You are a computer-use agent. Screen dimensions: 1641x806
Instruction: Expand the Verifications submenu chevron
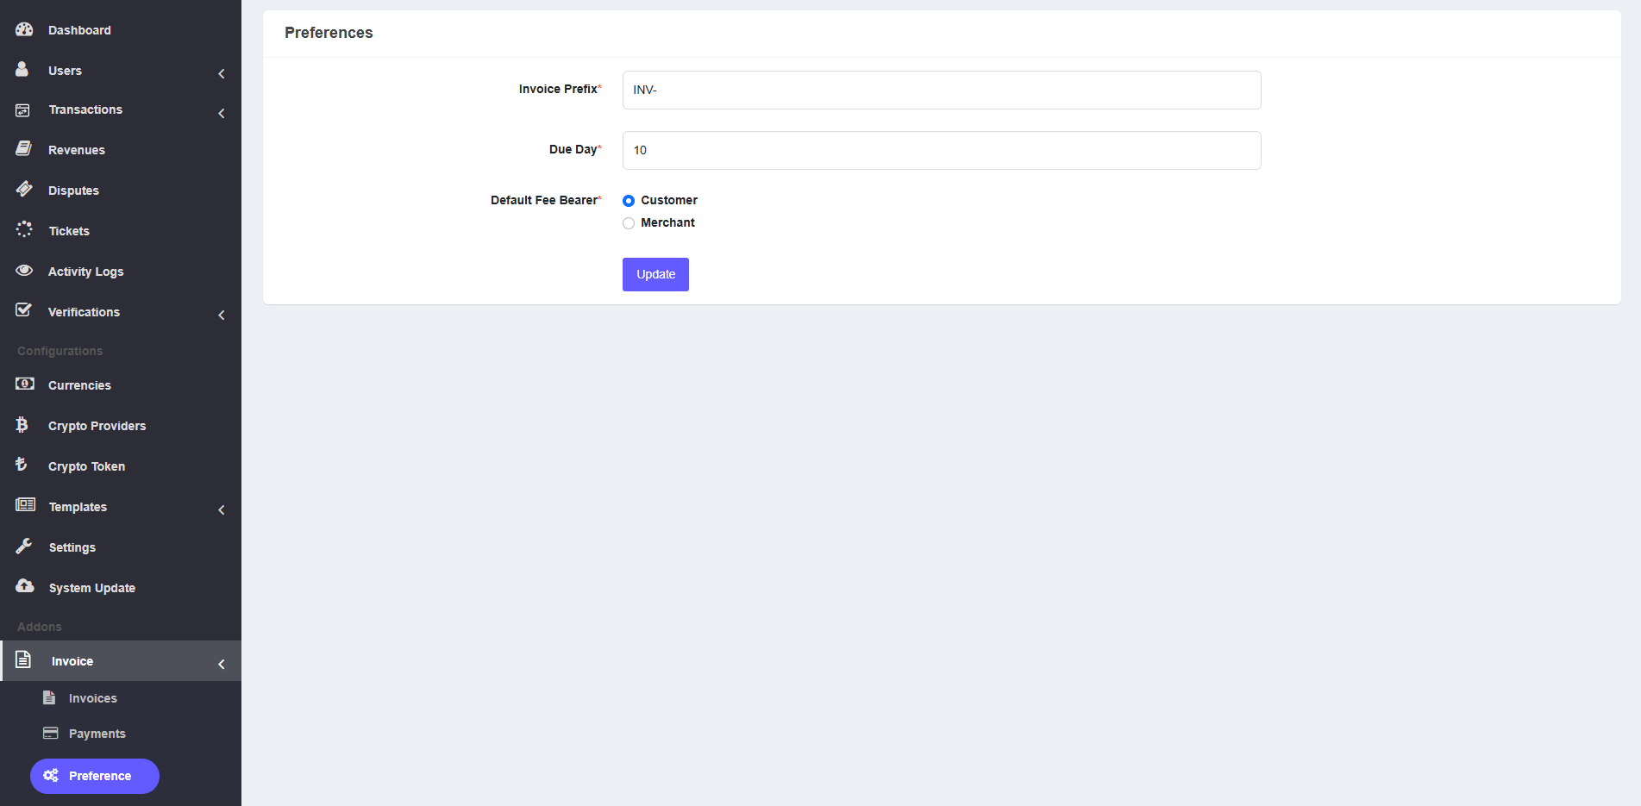pyautogui.click(x=222, y=315)
